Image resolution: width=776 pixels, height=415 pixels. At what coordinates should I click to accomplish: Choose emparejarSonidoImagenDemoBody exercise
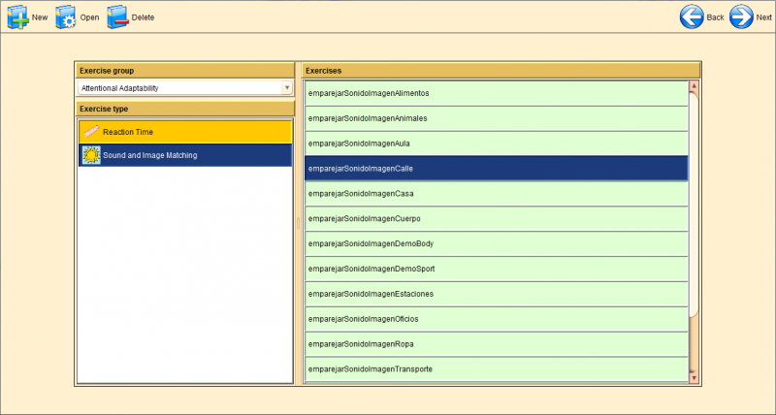click(497, 243)
